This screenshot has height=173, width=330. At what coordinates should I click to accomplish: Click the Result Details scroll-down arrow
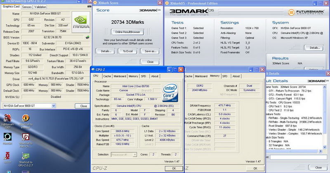[325, 147]
